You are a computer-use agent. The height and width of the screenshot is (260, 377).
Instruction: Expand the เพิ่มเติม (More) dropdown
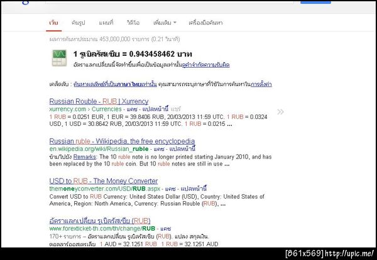click(165, 23)
